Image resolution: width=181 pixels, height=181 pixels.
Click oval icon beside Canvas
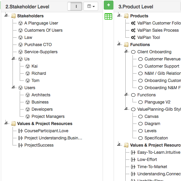[141, 117]
